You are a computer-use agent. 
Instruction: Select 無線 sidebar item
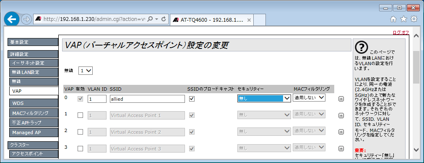34,81
